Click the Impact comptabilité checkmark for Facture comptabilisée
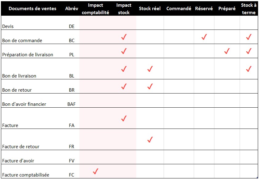Image resolution: width=259 pixels, height=179 pixels. [95, 171]
